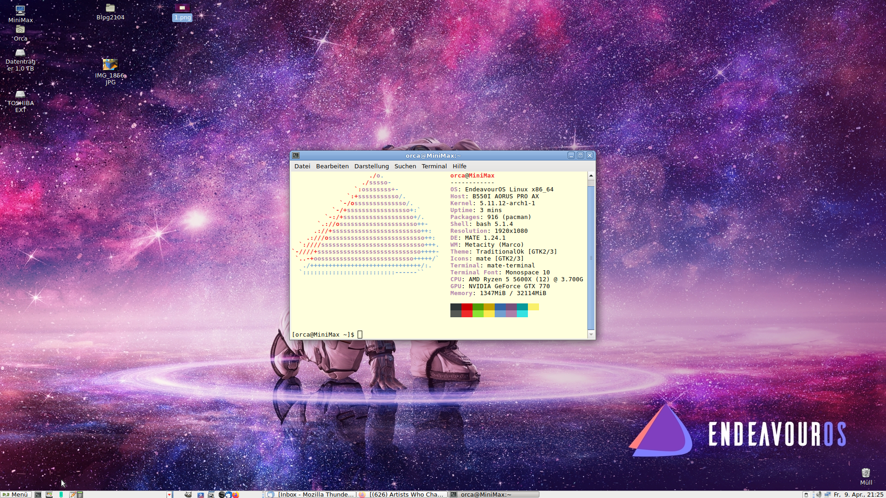The height and width of the screenshot is (498, 886).
Task: Click the Host: B550I AORUS PRO AX line
Action: (495, 196)
